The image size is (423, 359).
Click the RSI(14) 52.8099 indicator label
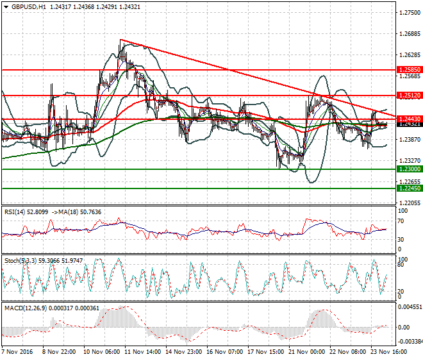click(x=26, y=212)
